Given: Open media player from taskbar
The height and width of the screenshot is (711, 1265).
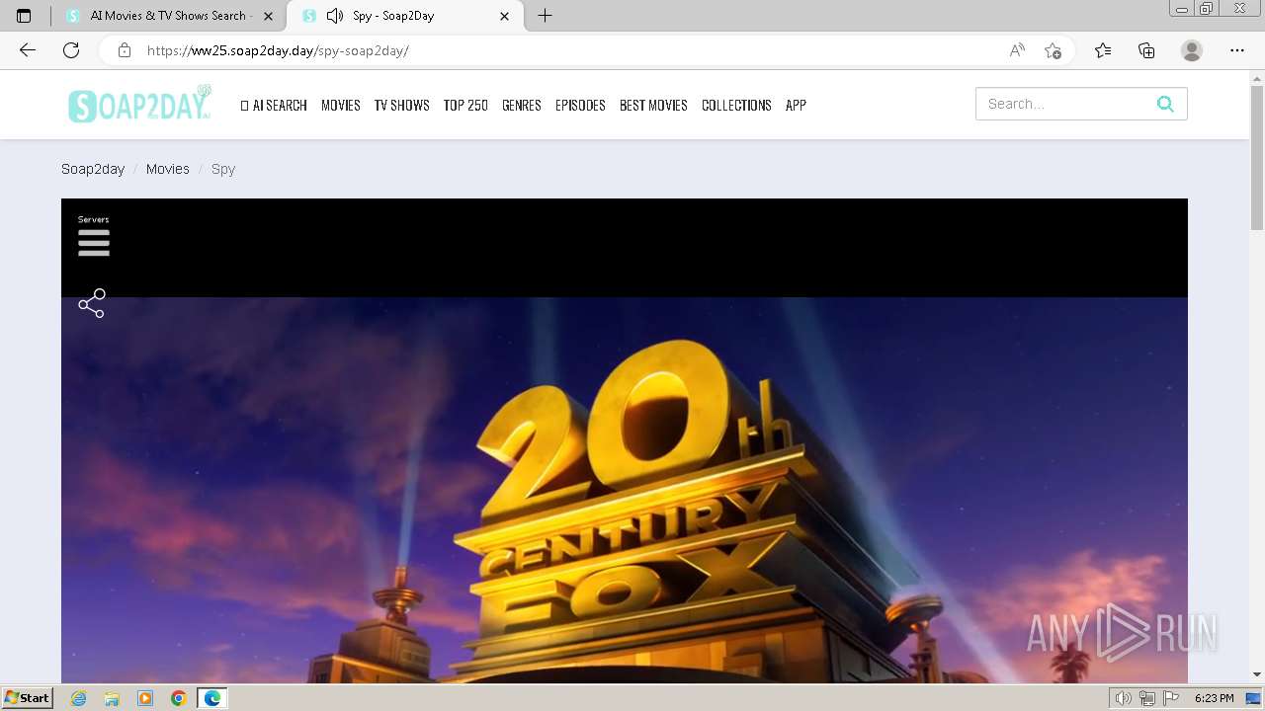Looking at the screenshot, I should pyautogui.click(x=145, y=698).
